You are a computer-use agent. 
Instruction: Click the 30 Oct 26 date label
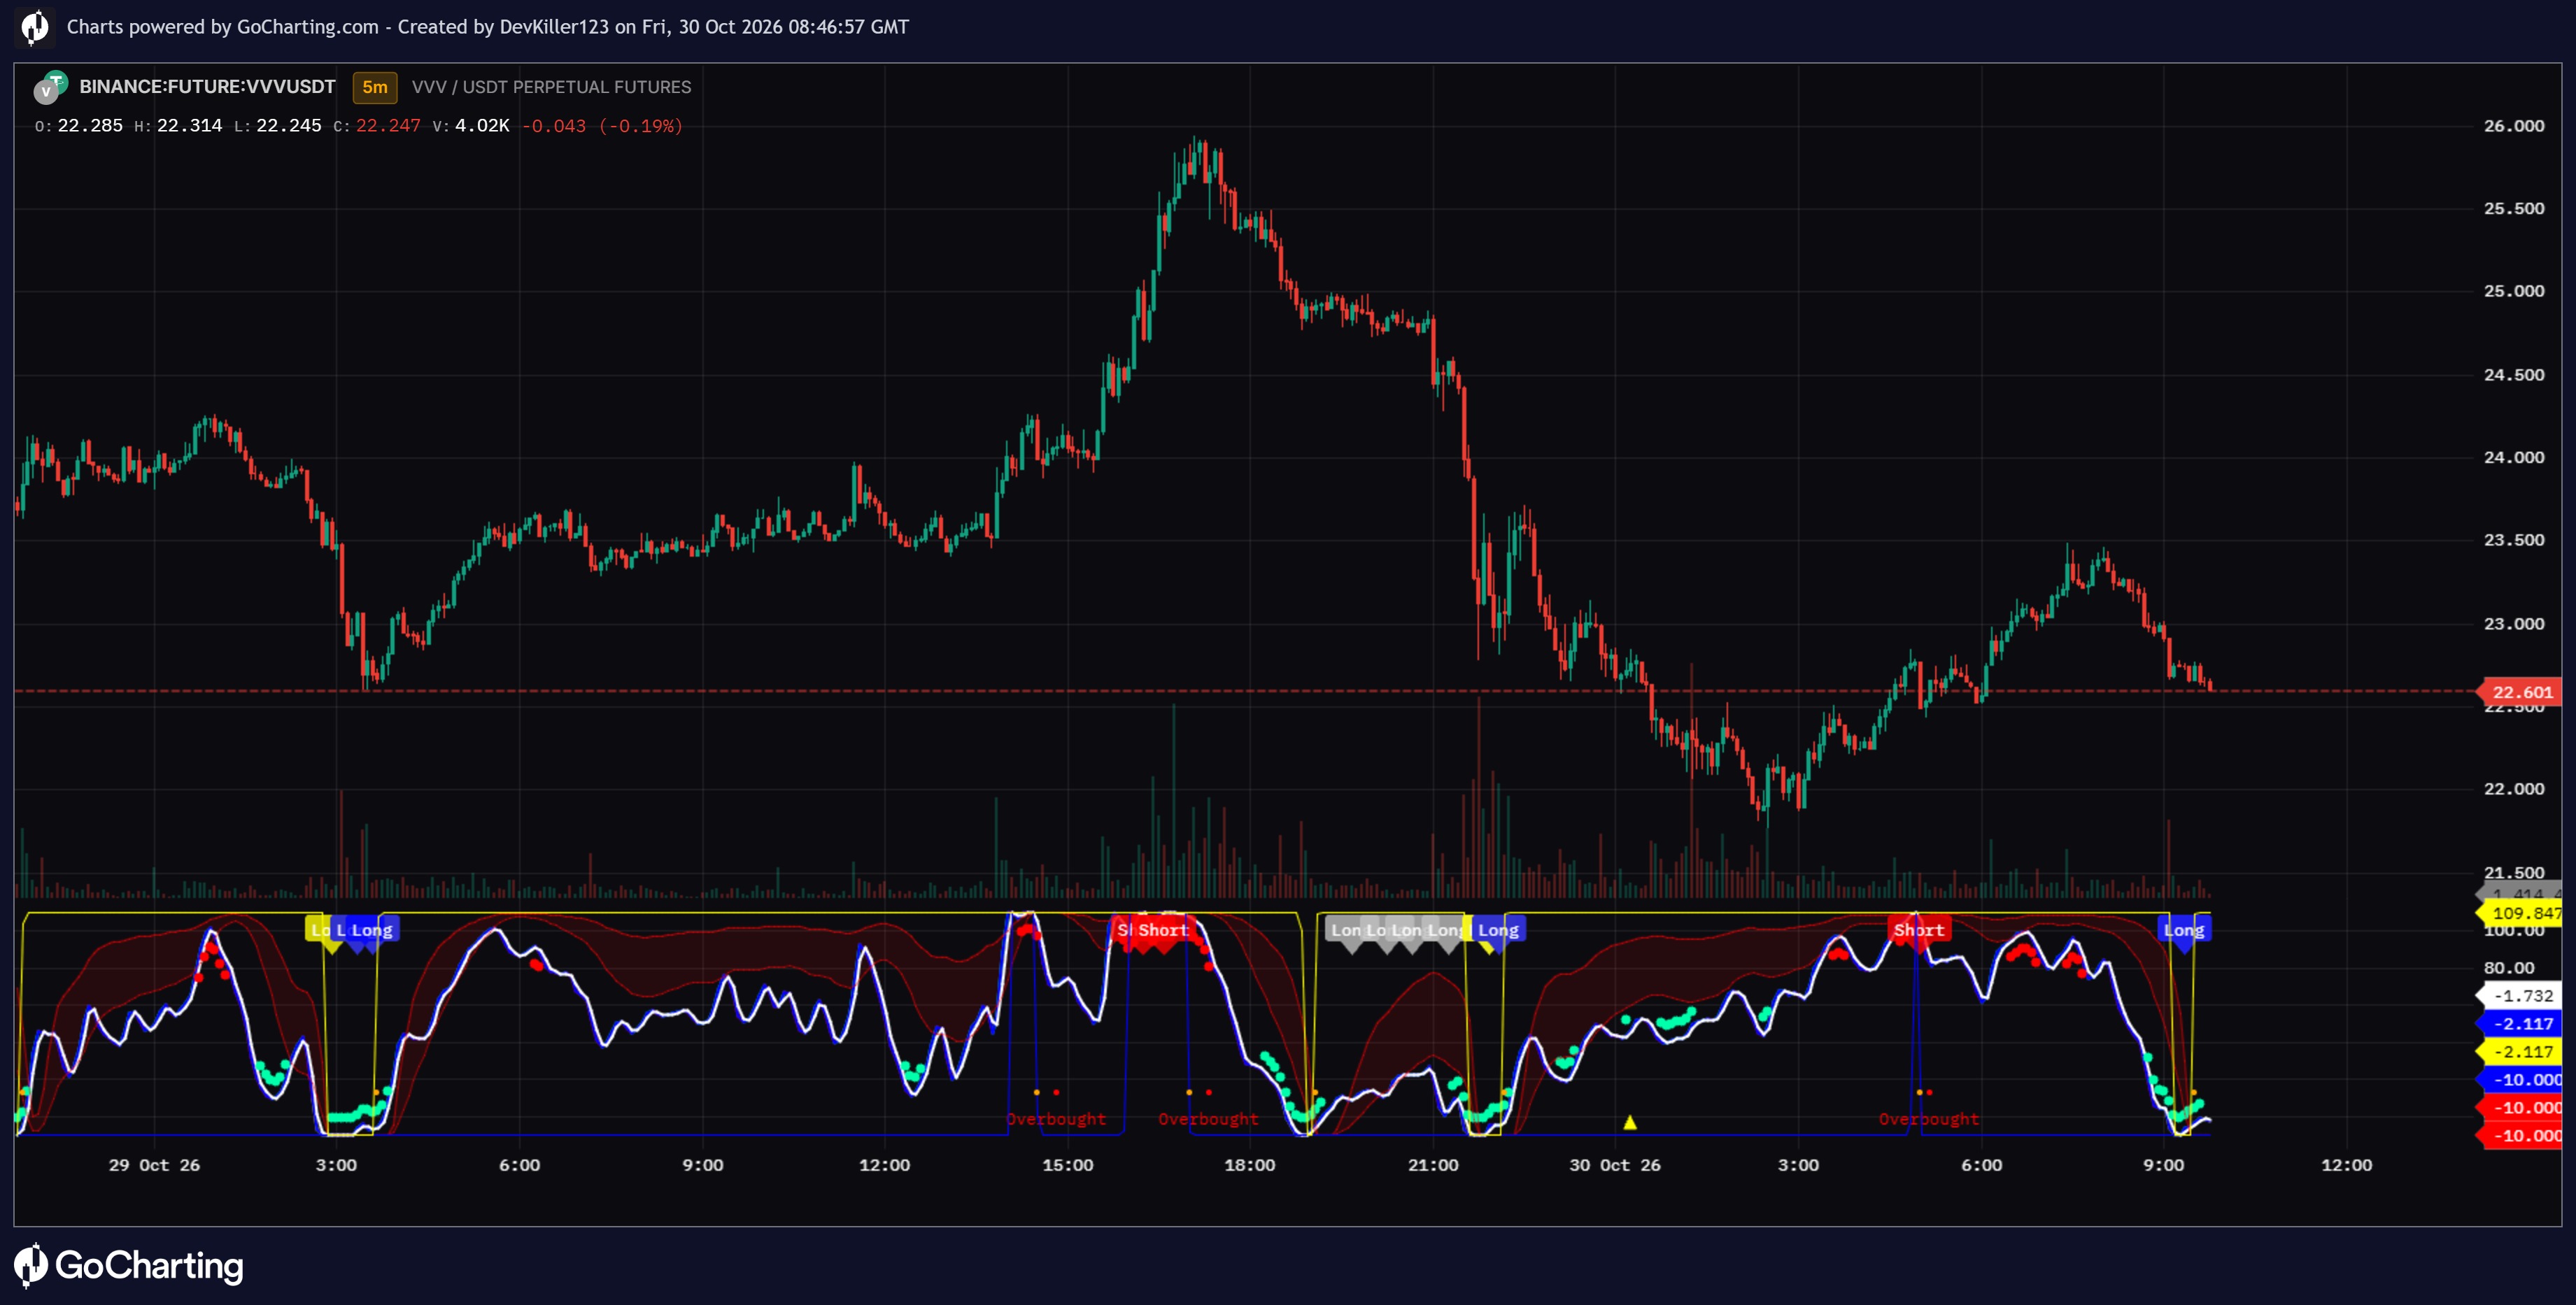coord(1615,1165)
